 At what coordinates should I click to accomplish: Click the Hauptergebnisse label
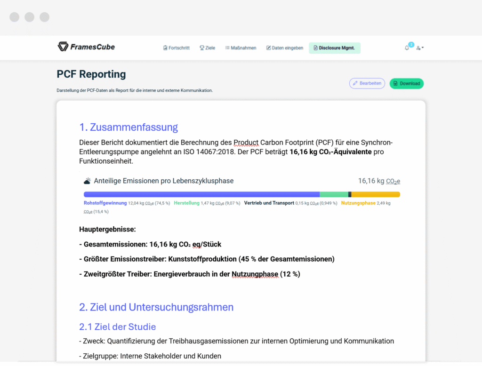(107, 229)
